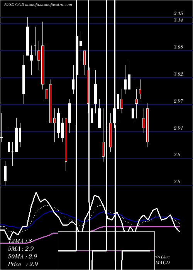Click the <<Live MACD label
The width and height of the screenshot is (193, 270).
163,260
